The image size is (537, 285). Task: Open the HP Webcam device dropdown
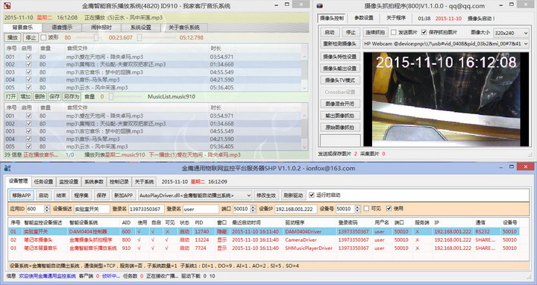pos(445,44)
